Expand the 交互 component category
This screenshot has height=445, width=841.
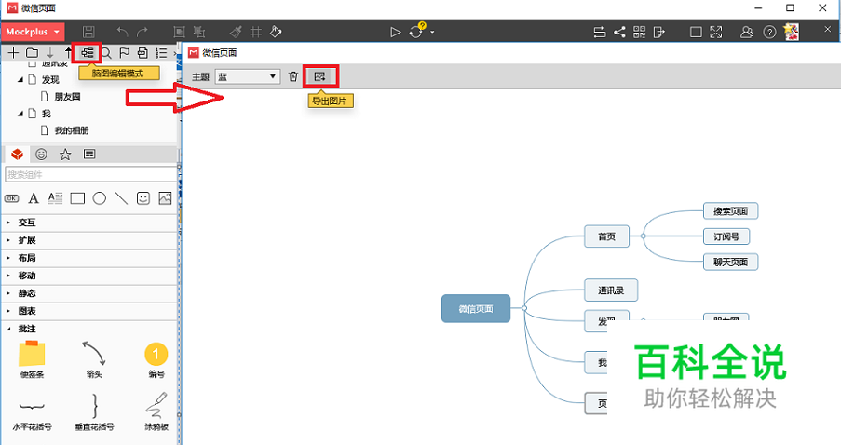coord(28,222)
